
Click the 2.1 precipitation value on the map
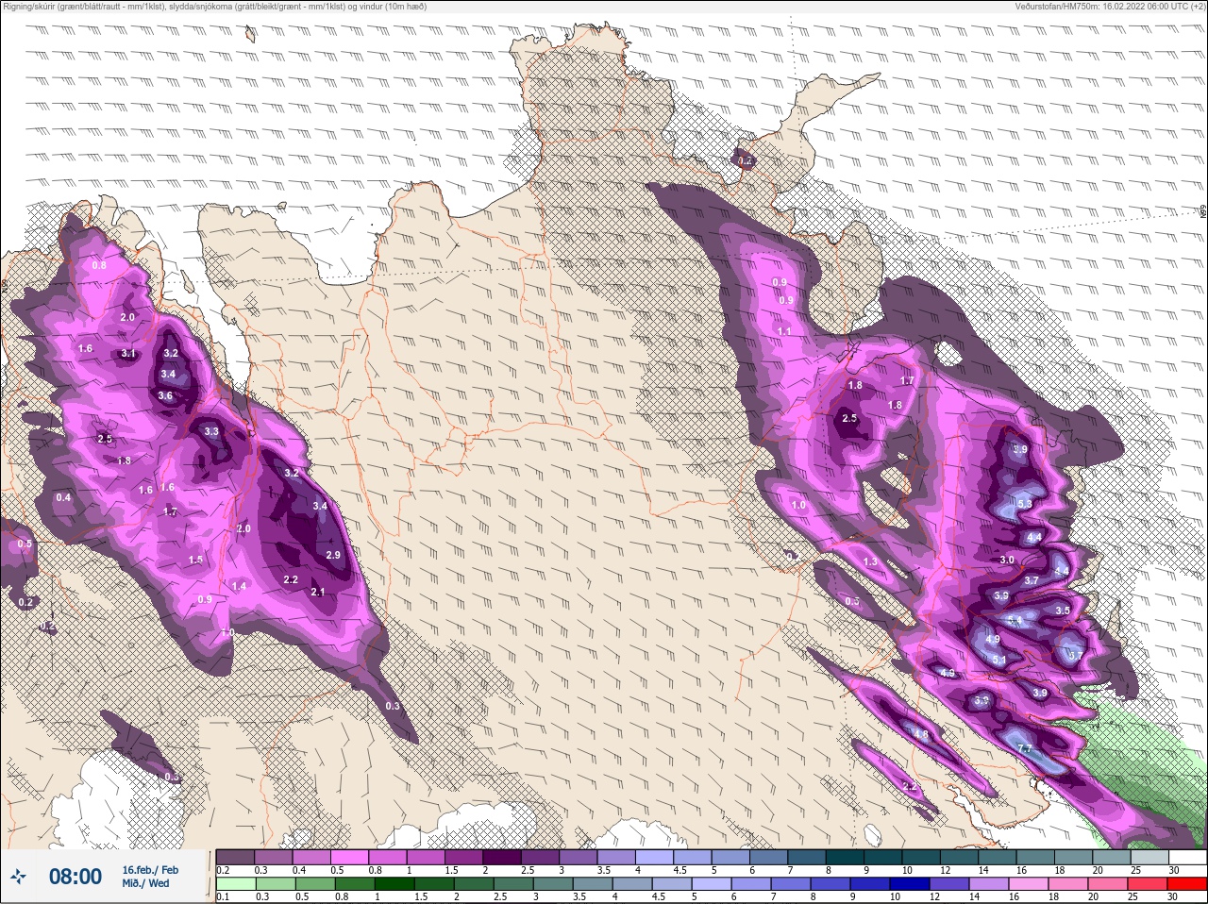pyautogui.click(x=318, y=592)
